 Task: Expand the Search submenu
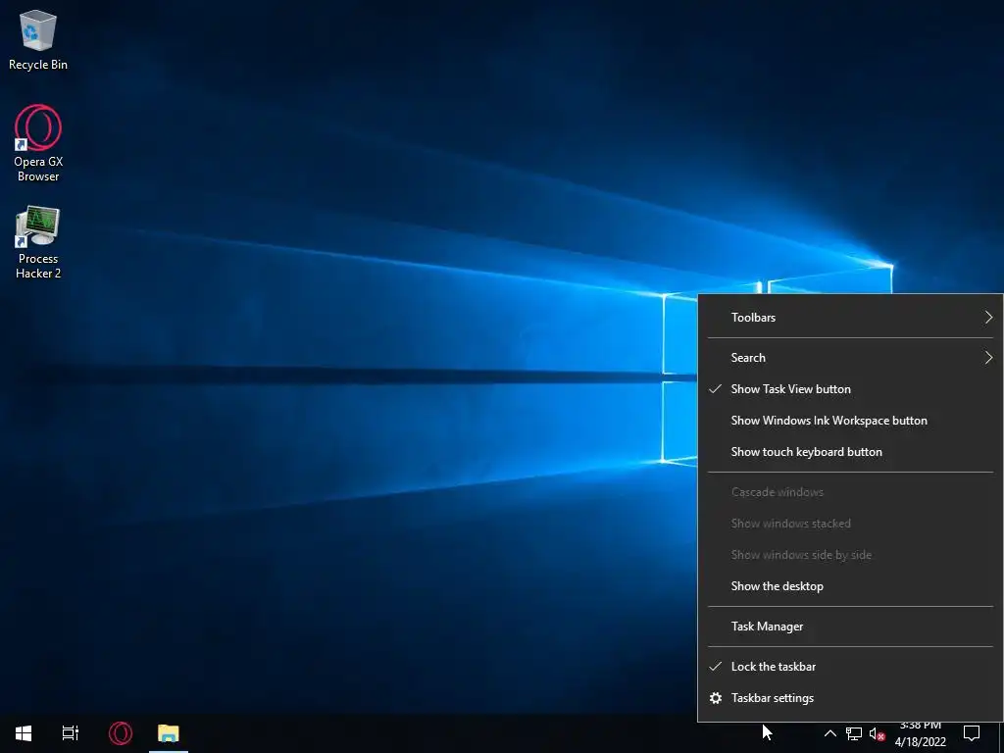tap(850, 358)
